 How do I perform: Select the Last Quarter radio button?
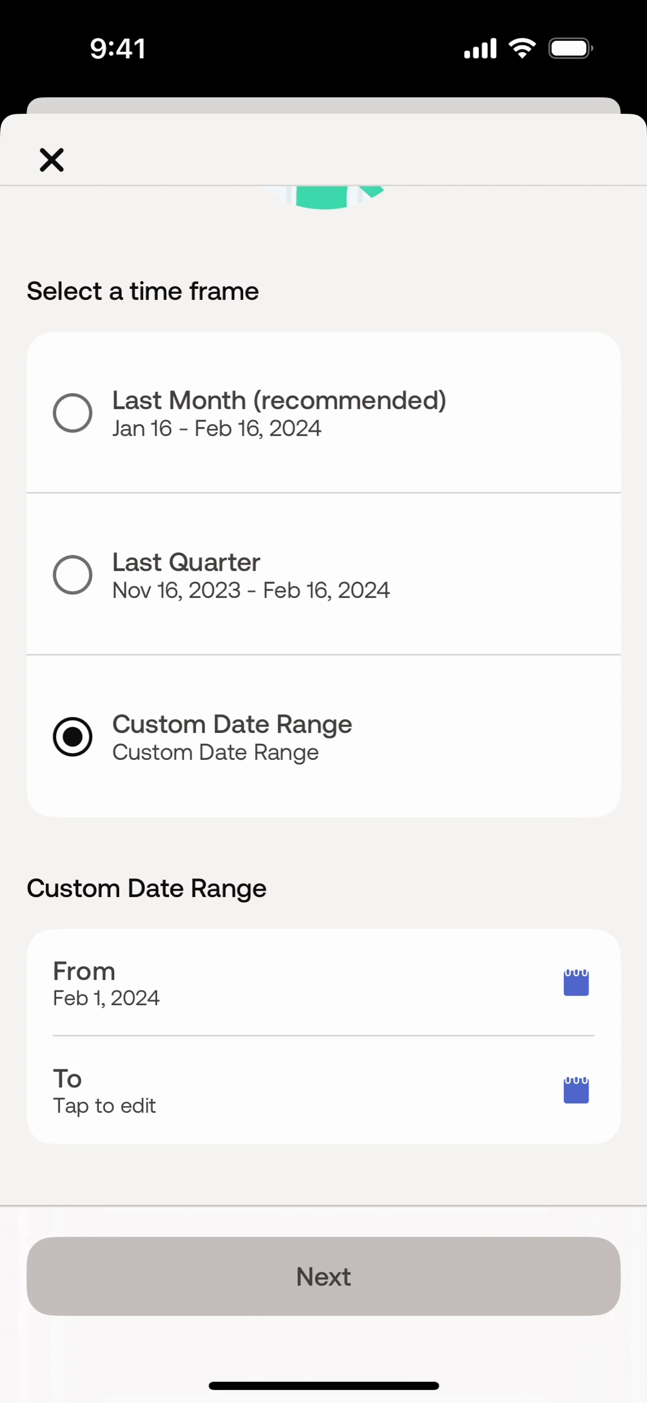point(72,574)
